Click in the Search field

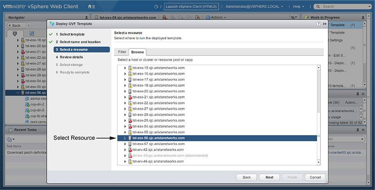click(342, 7)
